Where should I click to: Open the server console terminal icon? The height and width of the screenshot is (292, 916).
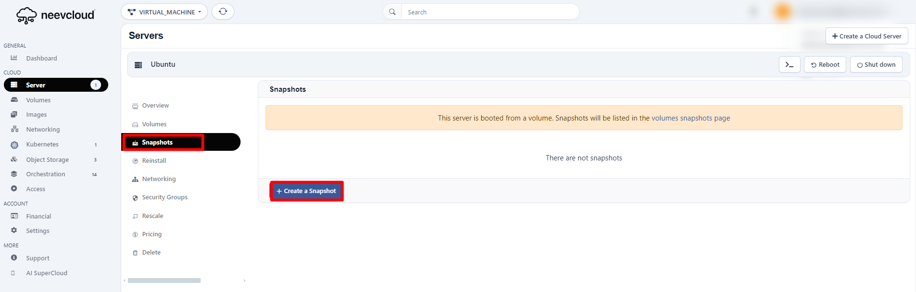tap(789, 64)
